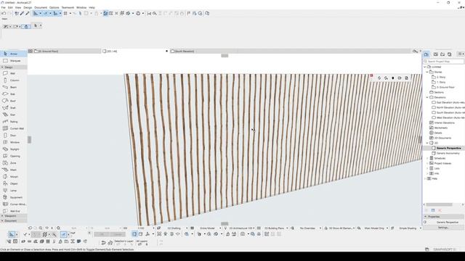This screenshot has width=465, height=261.
Task: Click the Search Project Map field
Action: tap(443, 61)
